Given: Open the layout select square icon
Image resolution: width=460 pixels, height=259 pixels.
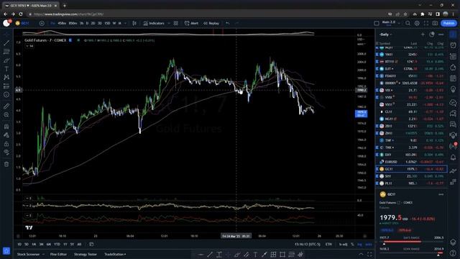Looking at the screenshot, I should pyautogui.click(x=377, y=23).
